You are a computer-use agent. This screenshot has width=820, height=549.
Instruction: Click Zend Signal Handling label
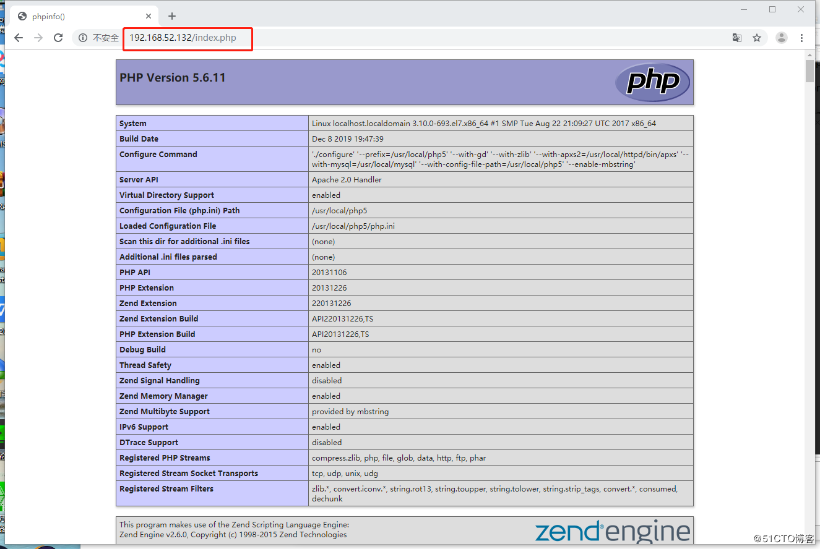point(160,381)
